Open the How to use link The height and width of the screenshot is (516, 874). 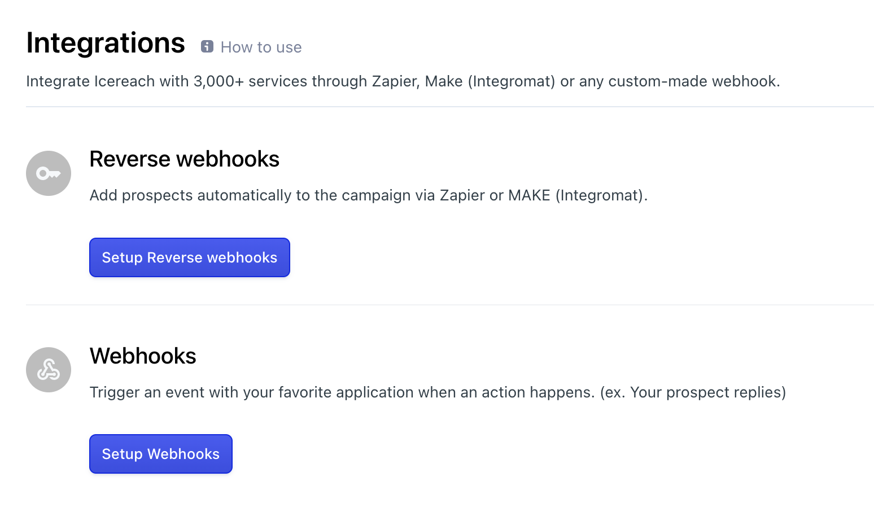point(261,47)
